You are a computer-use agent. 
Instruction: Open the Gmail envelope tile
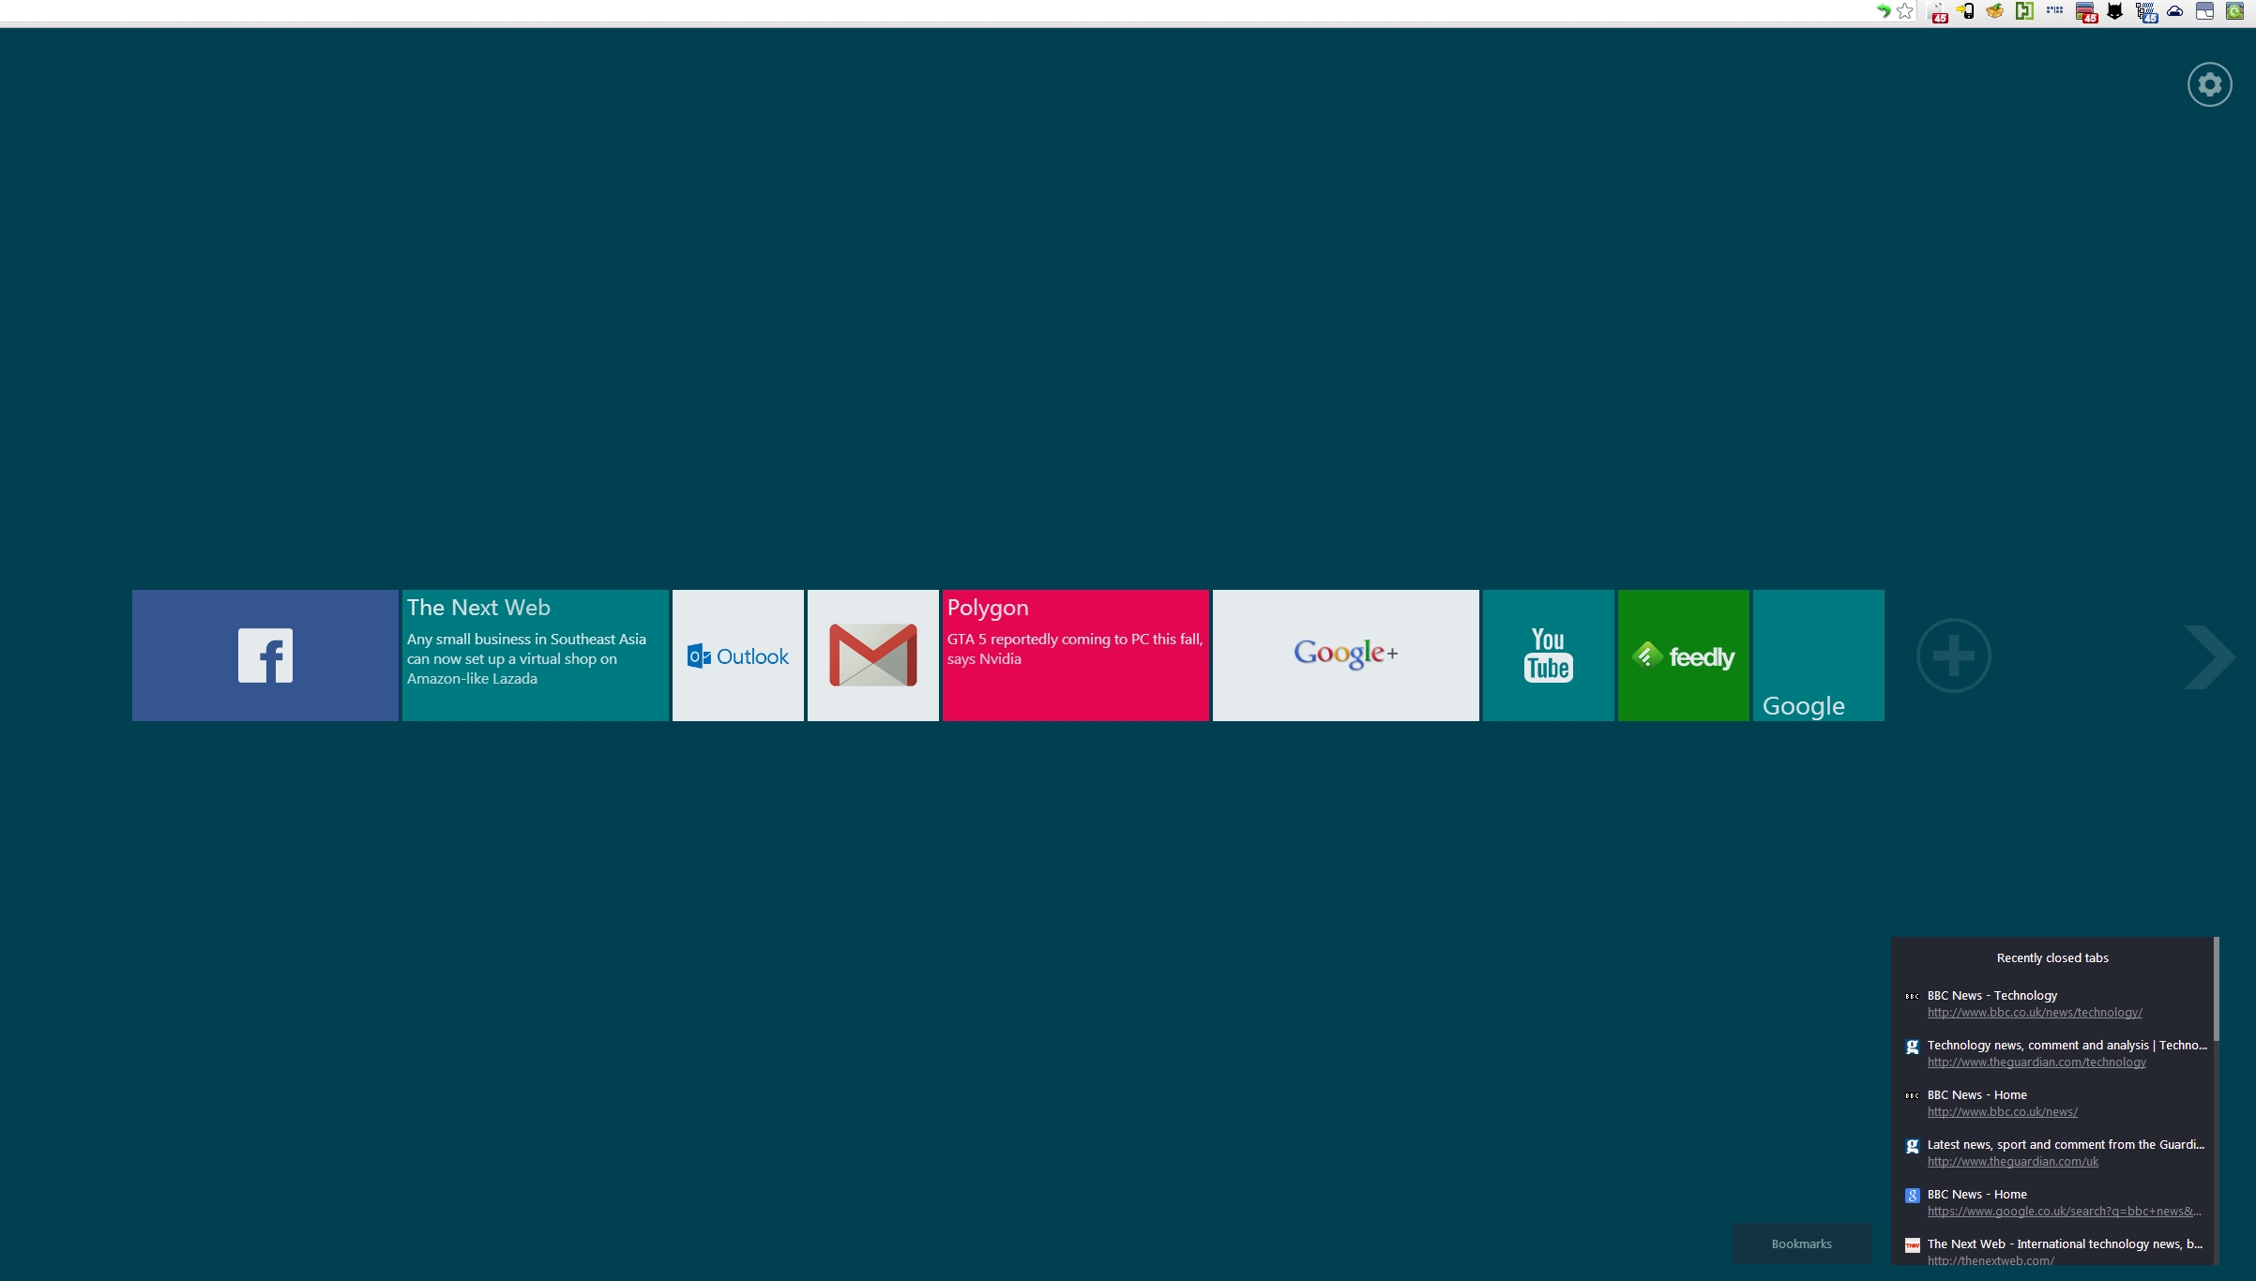point(873,656)
